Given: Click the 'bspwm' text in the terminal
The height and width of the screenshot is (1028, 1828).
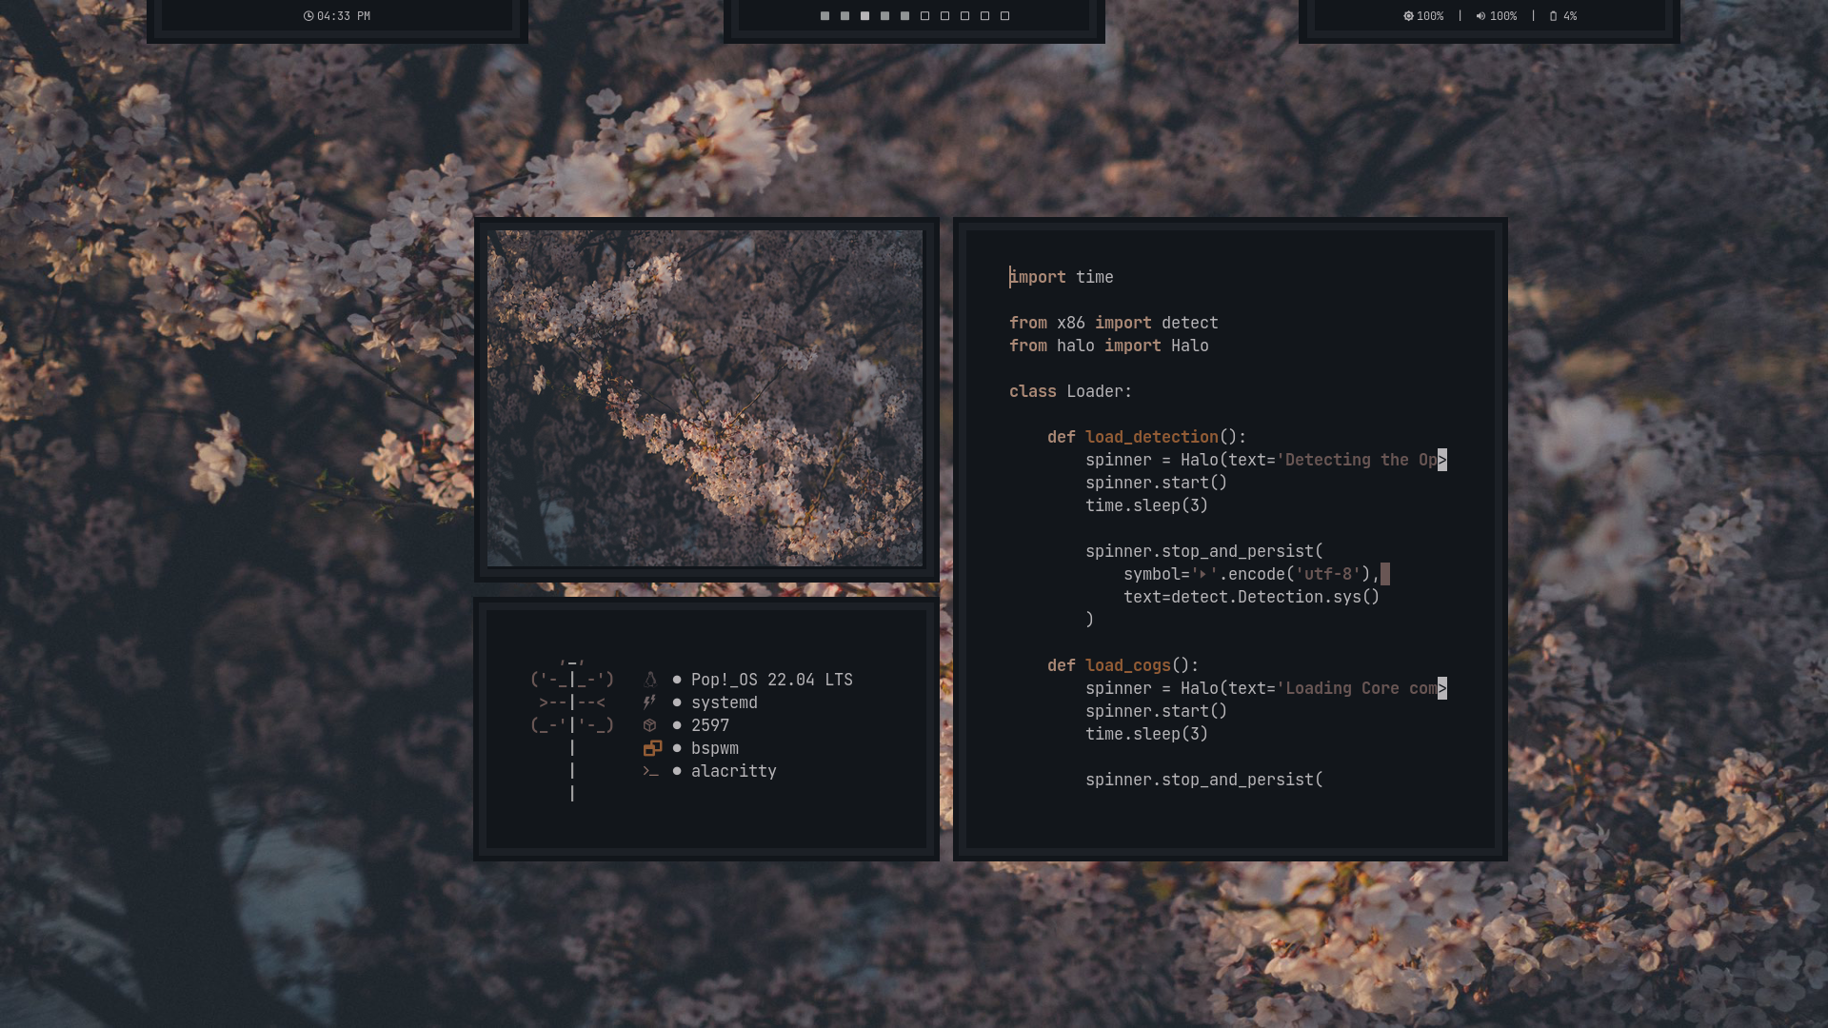Looking at the screenshot, I should 715,748.
